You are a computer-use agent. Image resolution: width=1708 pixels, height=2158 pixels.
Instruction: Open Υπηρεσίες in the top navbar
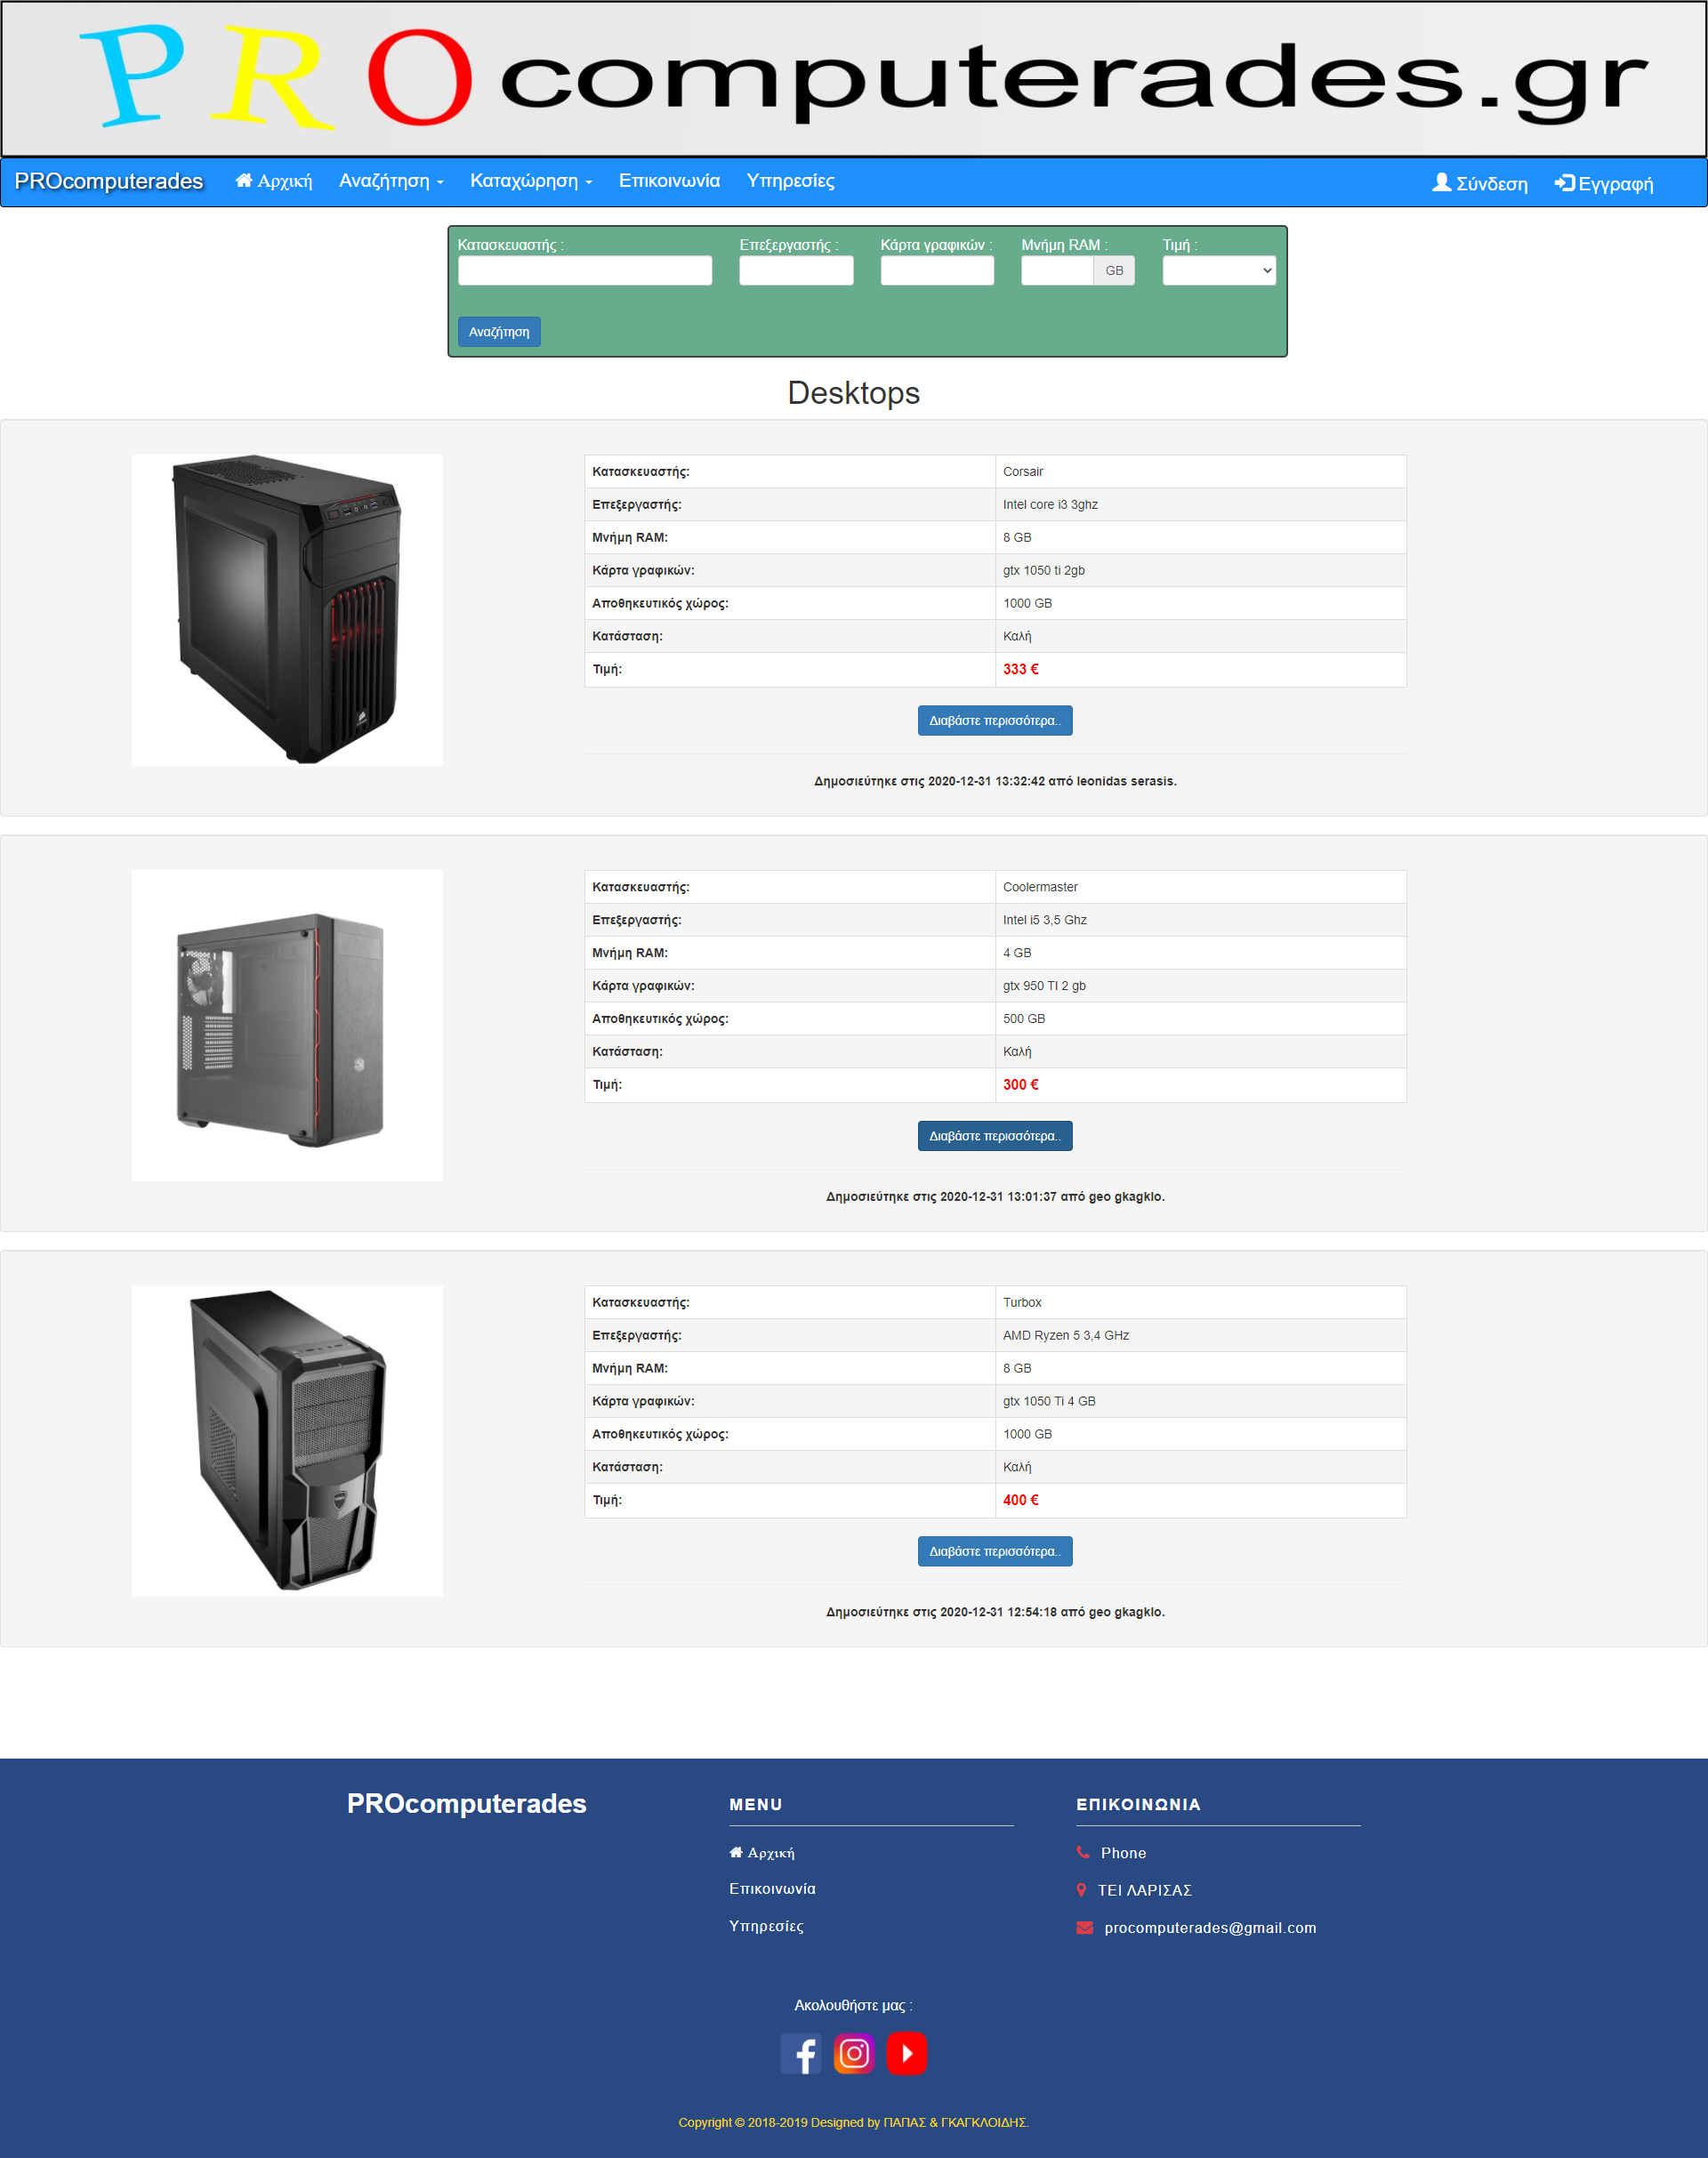click(x=790, y=181)
